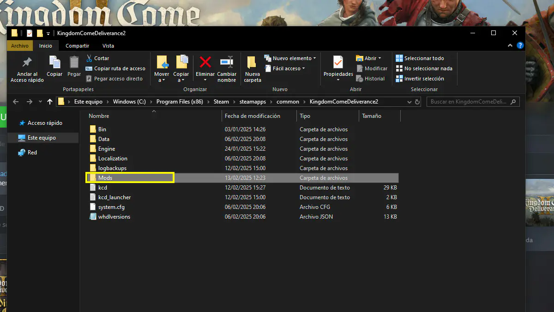Image resolution: width=554 pixels, height=312 pixels.
Task: Open Red in the navigation pane
Action: pyautogui.click(x=27, y=153)
